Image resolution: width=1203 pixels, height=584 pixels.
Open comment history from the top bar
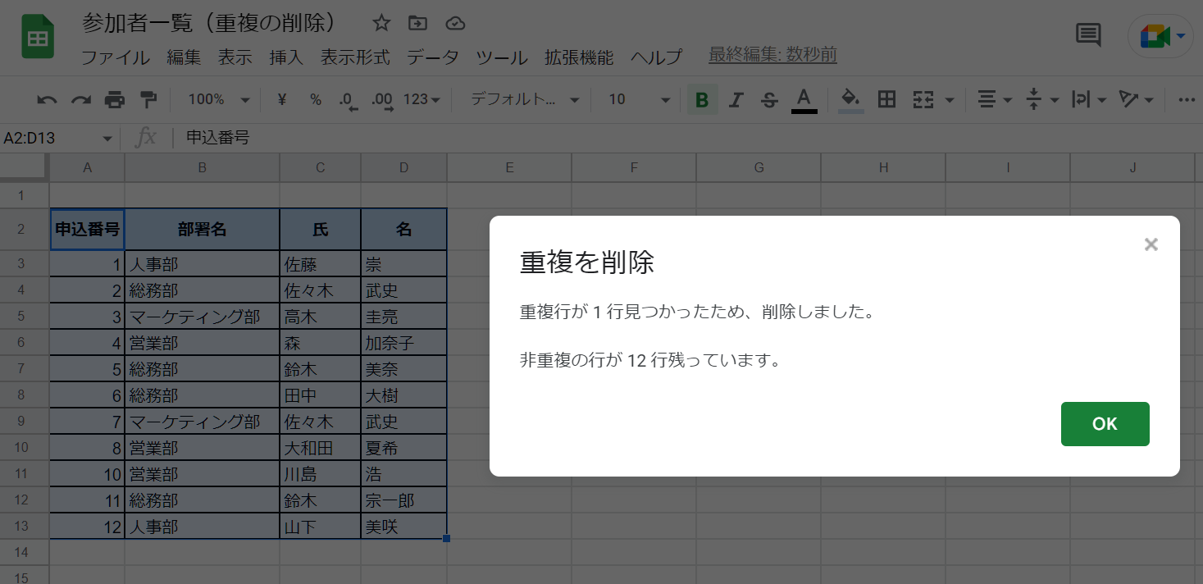click(x=1087, y=34)
